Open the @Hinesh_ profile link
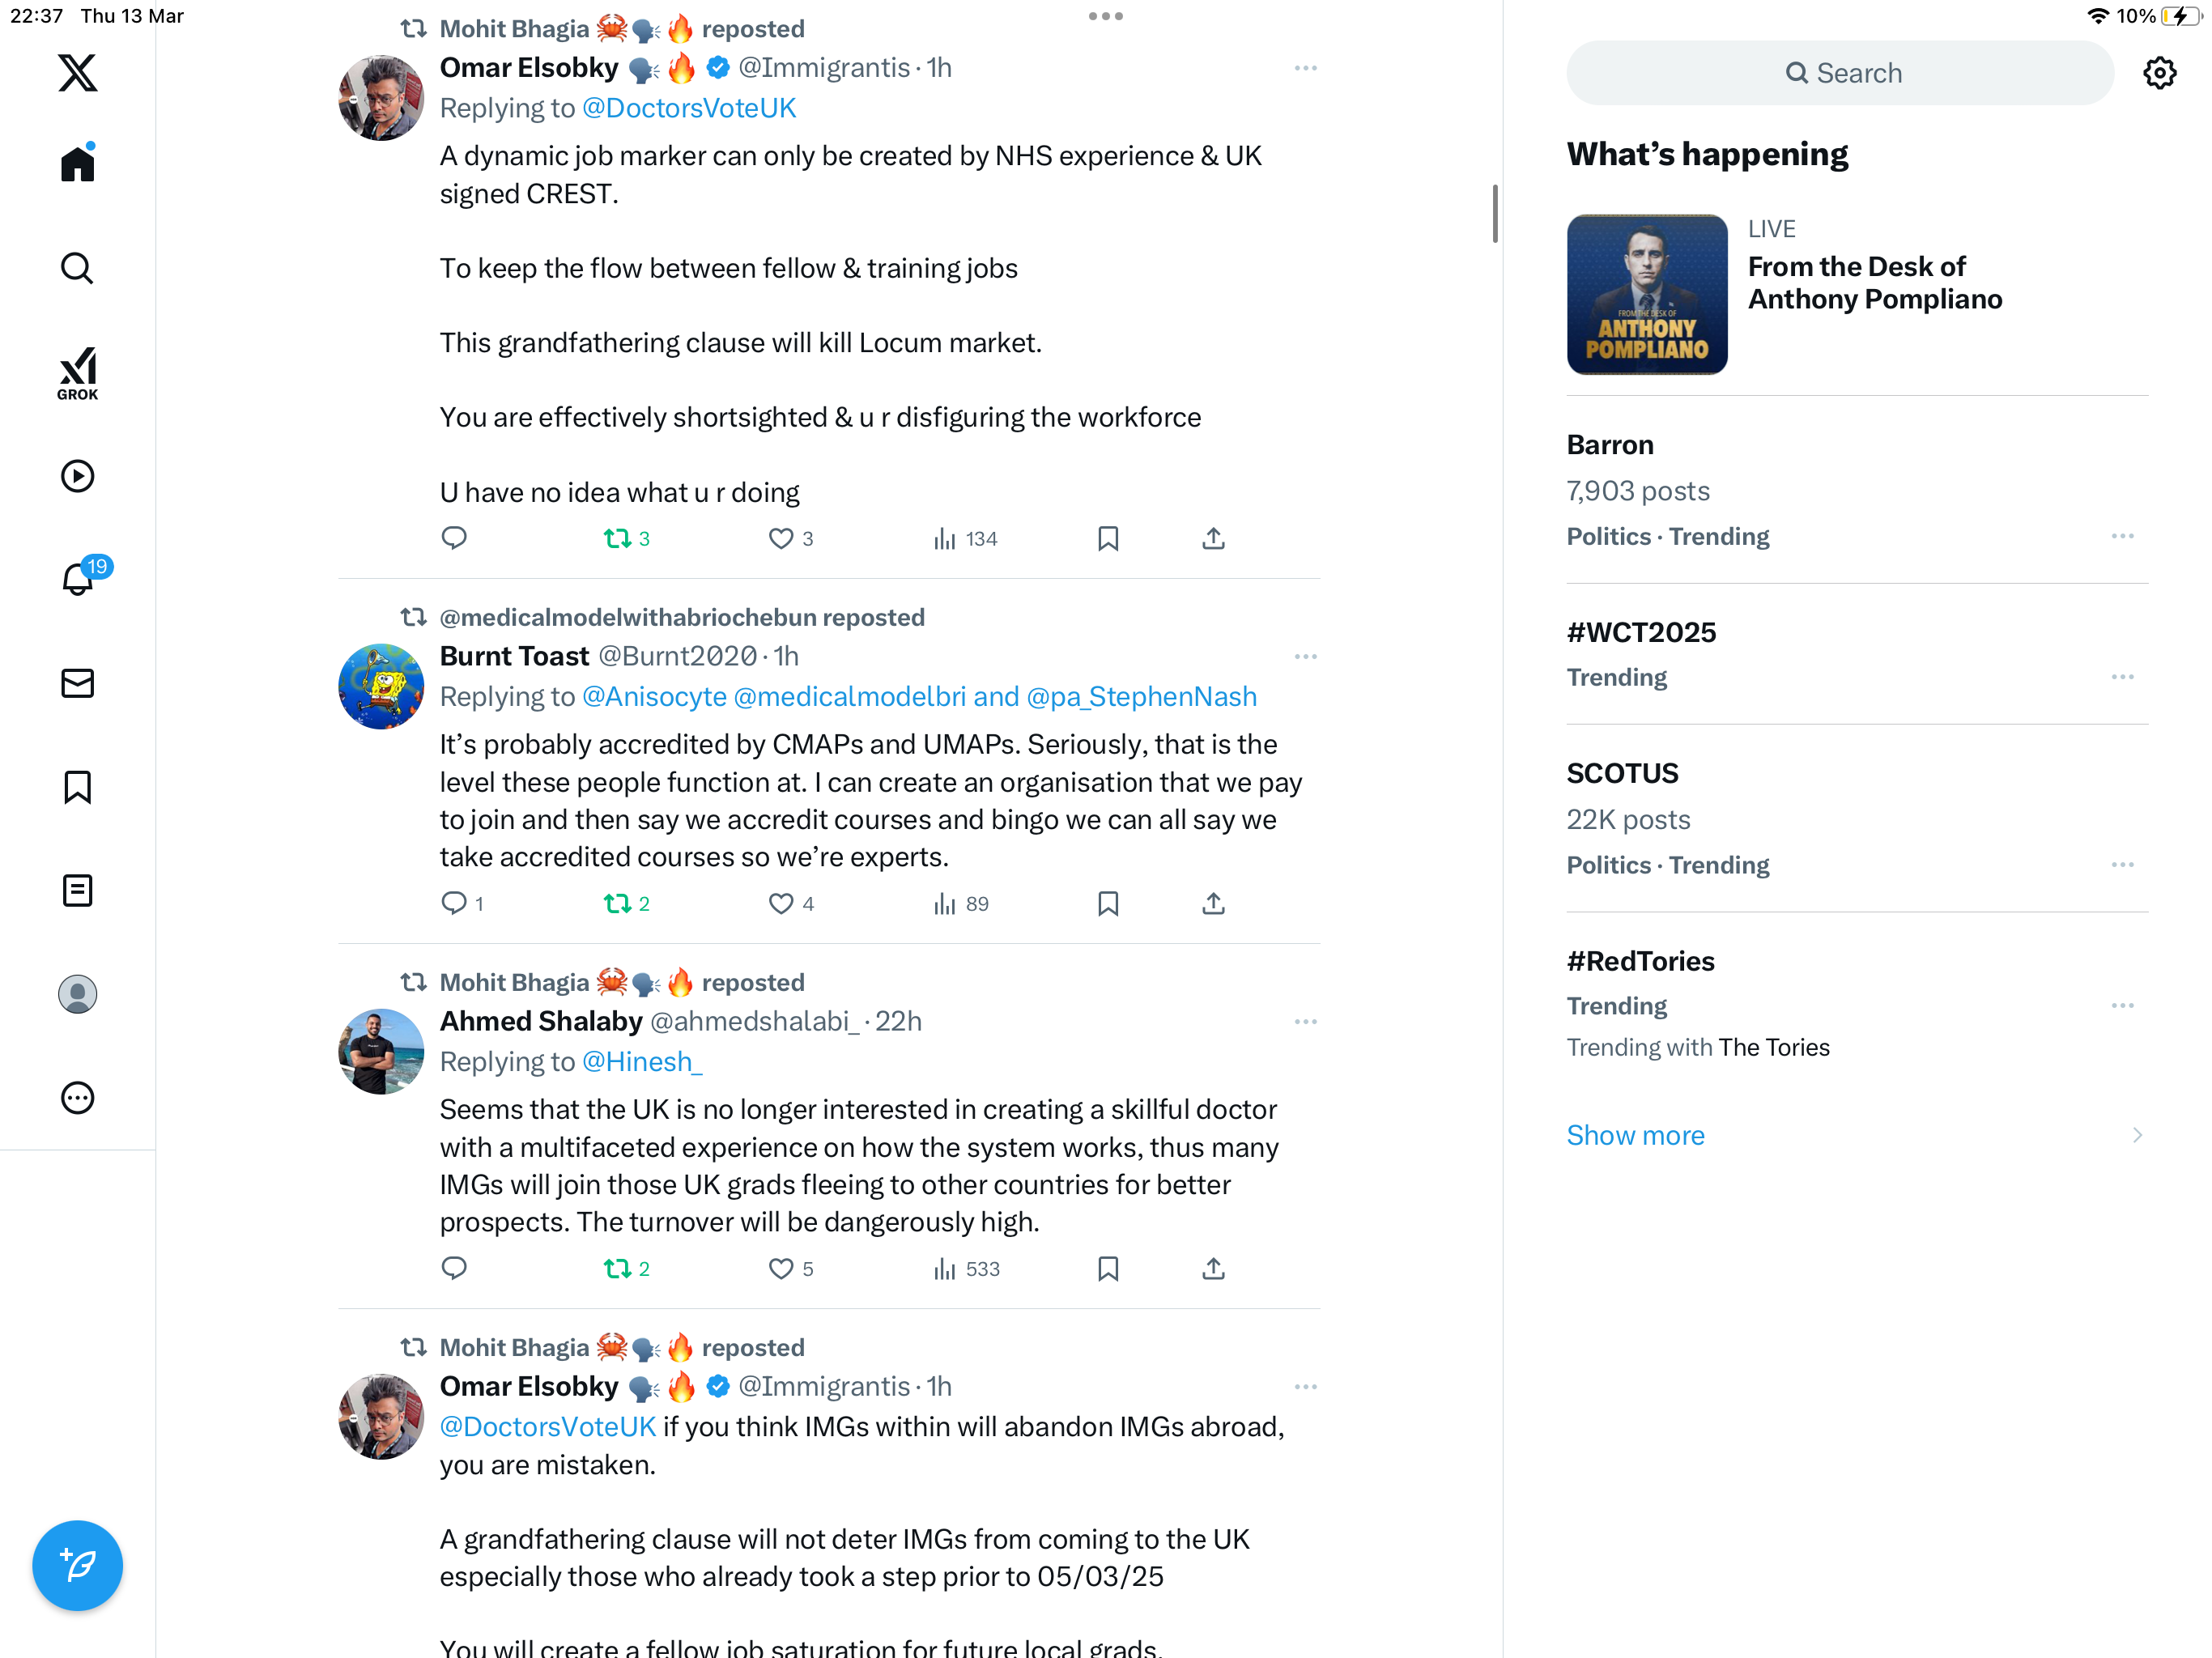The width and height of the screenshot is (2212, 1658). pyautogui.click(x=642, y=1061)
